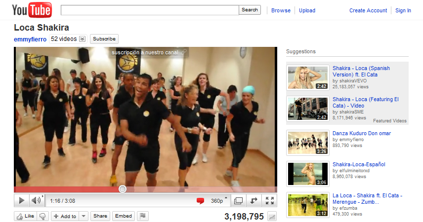The image size is (423, 222).
Task: Click the 1:16 / 3:08 time display
Action: point(63,201)
